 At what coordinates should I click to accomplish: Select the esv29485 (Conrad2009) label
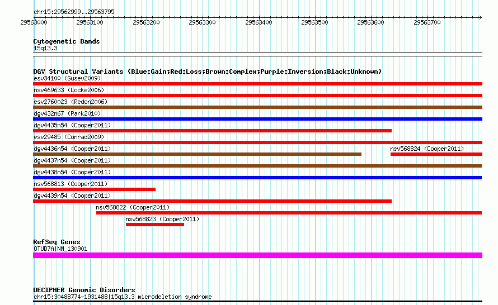click(x=69, y=137)
